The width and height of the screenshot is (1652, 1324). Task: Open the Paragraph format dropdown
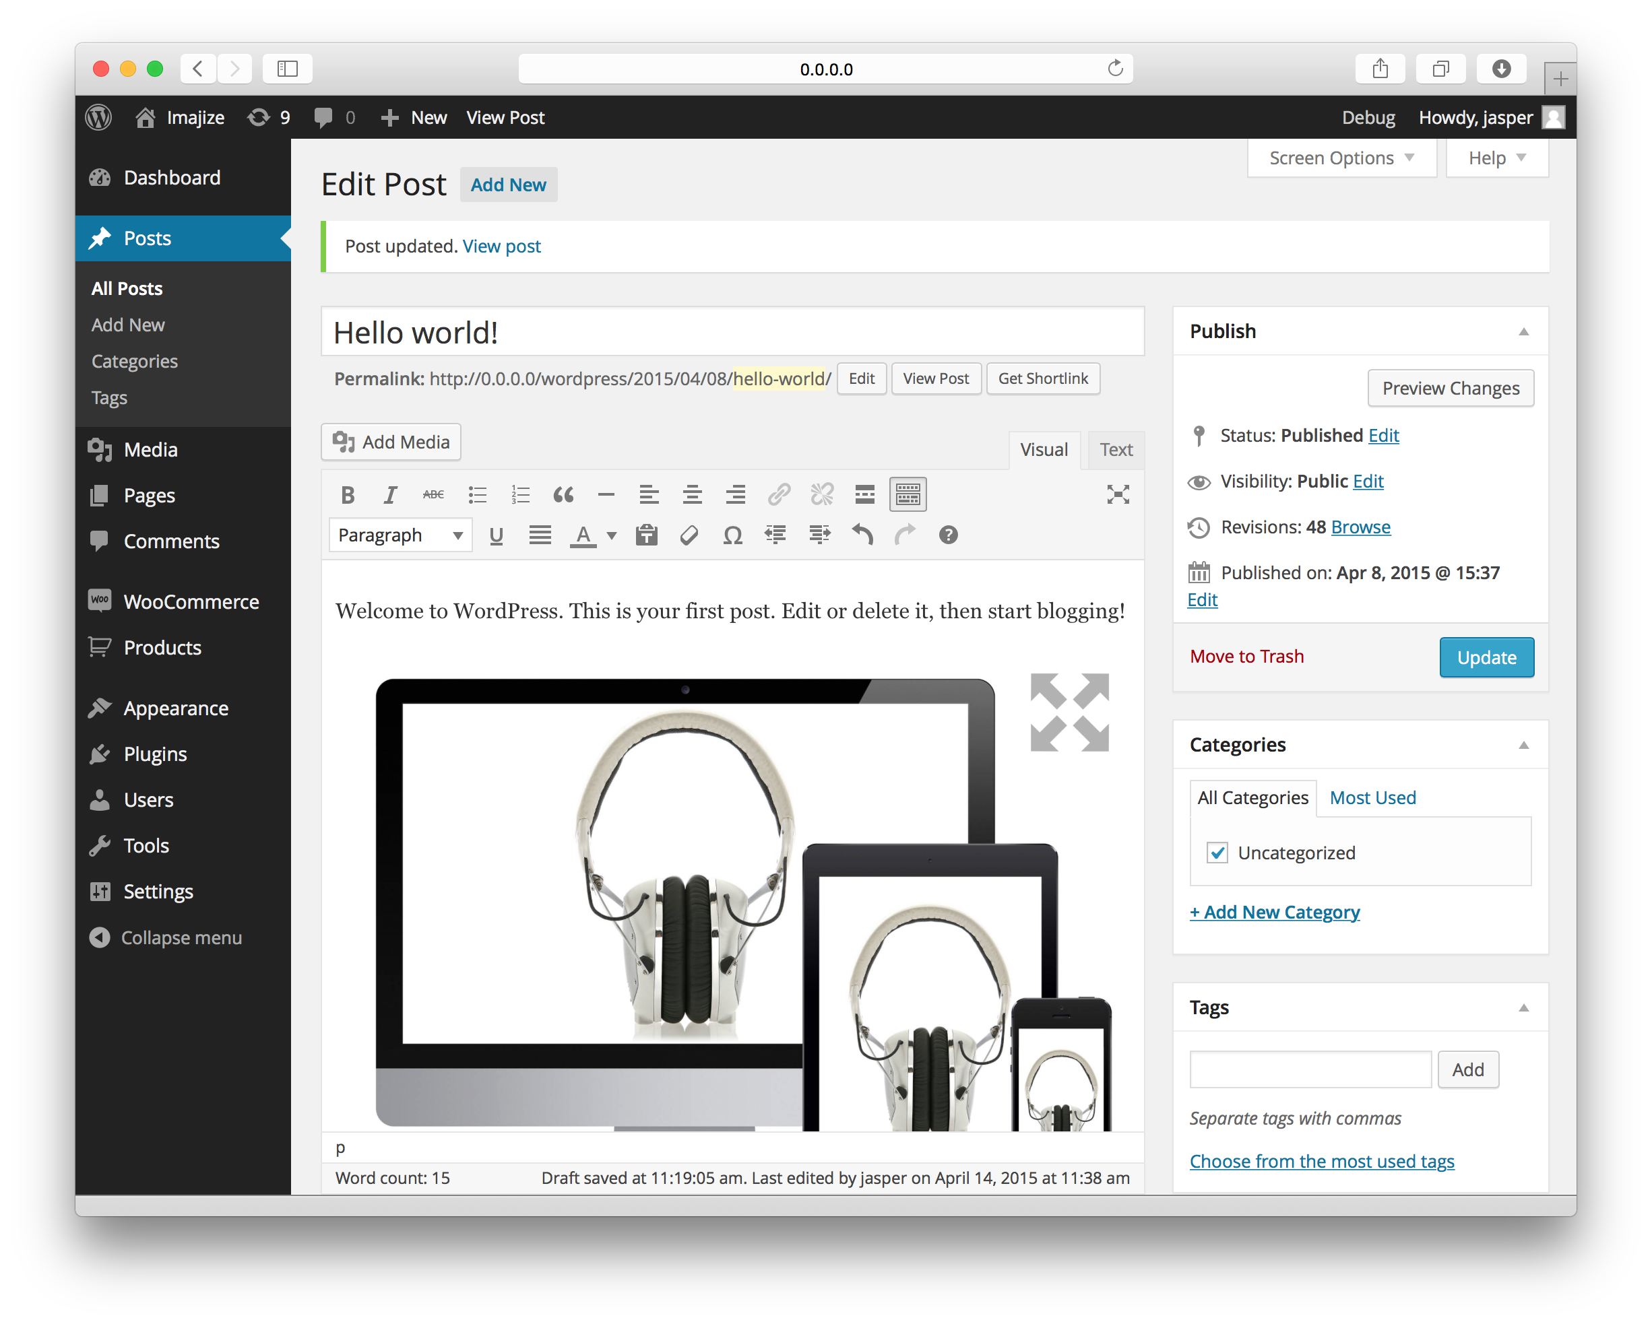click(400, 535)
